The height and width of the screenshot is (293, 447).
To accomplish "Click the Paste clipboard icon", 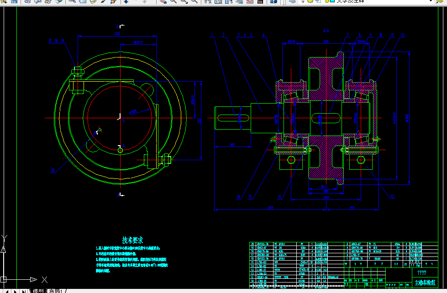I will pos(93,1).
